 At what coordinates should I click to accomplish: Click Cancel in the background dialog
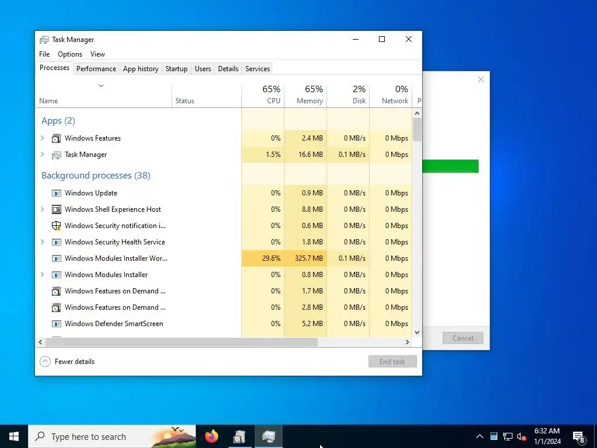pyautogui.click(x=462, y=338)
